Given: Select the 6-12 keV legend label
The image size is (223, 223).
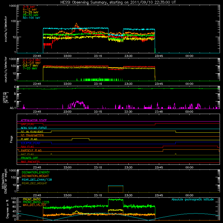Looking at the screenshot, I should tap(30, 9).
